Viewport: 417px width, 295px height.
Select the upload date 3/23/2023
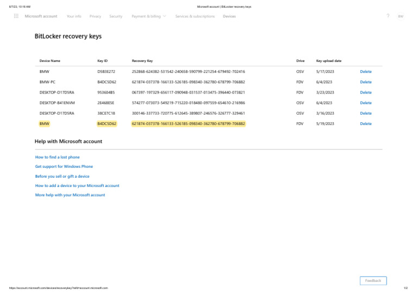point(325,92)
